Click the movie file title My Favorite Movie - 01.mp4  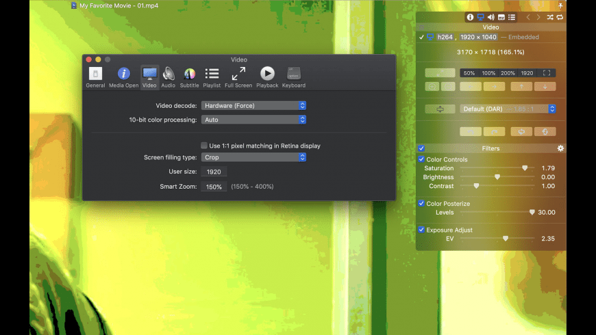(119, 5)
